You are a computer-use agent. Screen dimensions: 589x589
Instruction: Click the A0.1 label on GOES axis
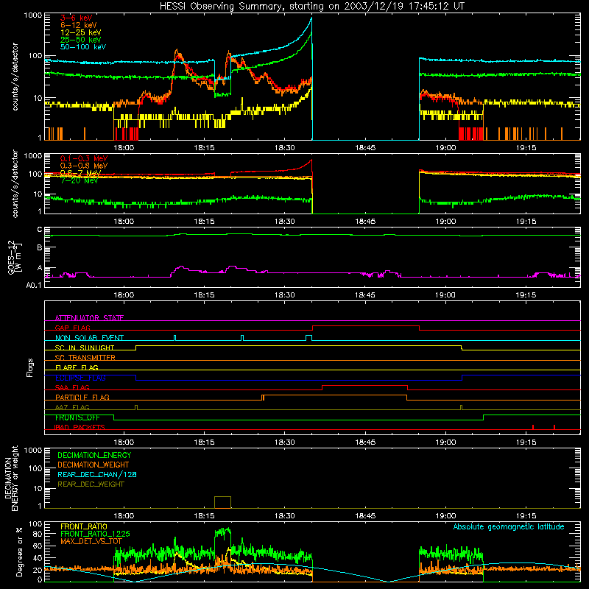tap(33, 285)
